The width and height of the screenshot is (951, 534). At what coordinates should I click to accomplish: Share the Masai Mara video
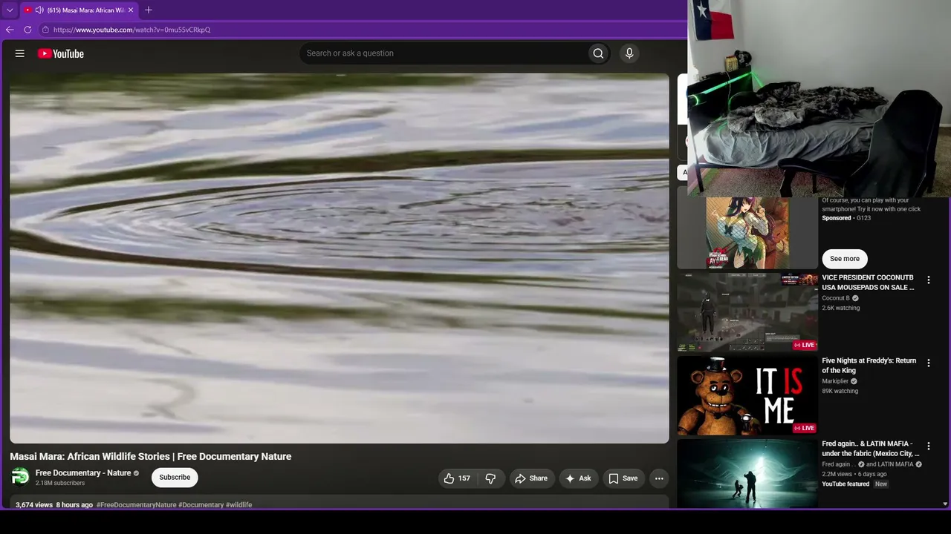click(x=531, y=478)
